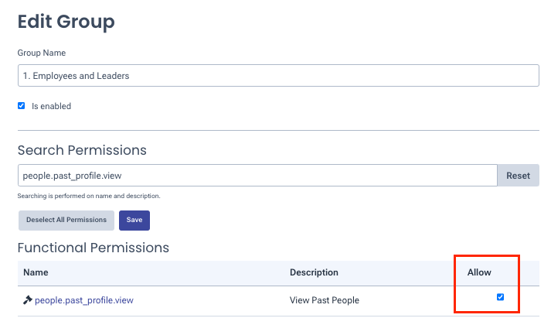Reset the permissions search
Viewport: 551px width, 325px height.
[518, 175]
